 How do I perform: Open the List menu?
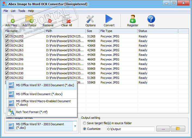tap(13, 11)
